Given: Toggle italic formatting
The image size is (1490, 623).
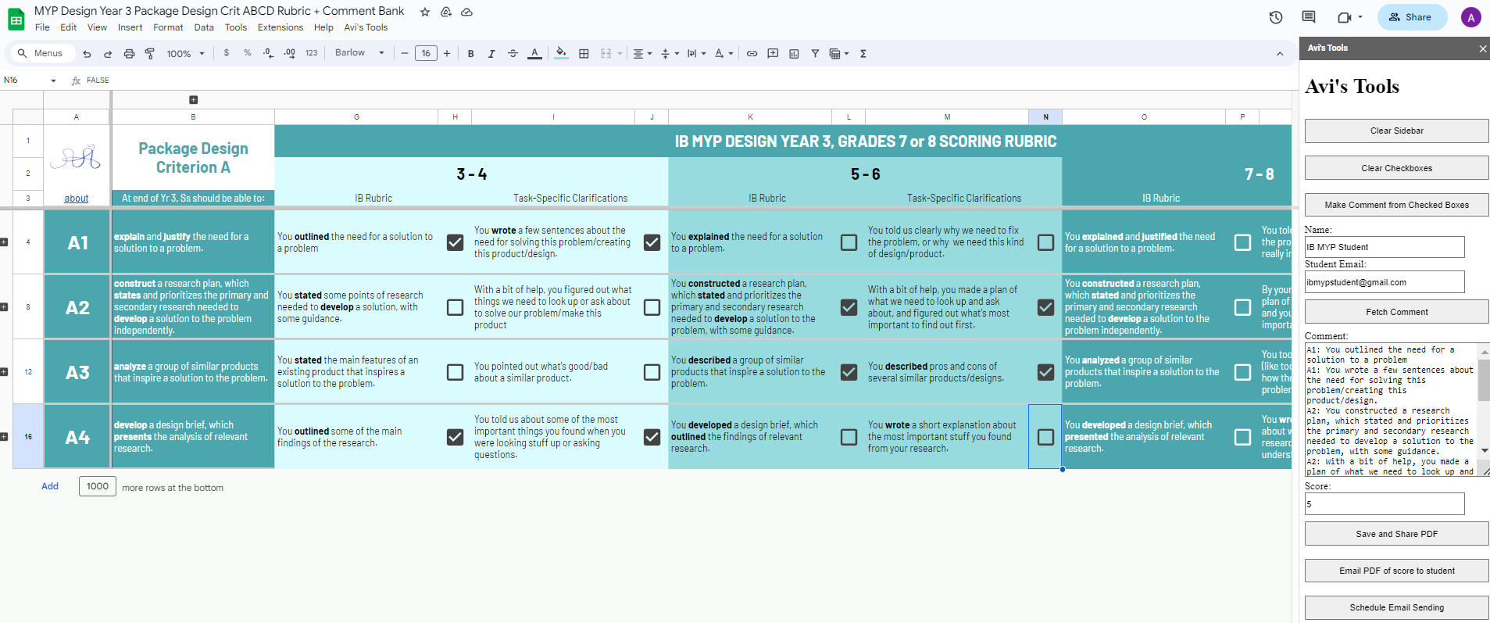Looking at the screenshot, I should [x=491, y=54].
